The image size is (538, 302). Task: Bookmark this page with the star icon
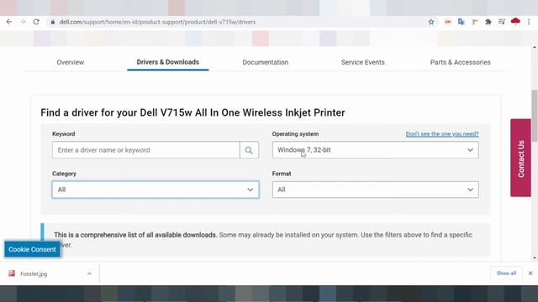pyautogui.click(x=431, y=22)
